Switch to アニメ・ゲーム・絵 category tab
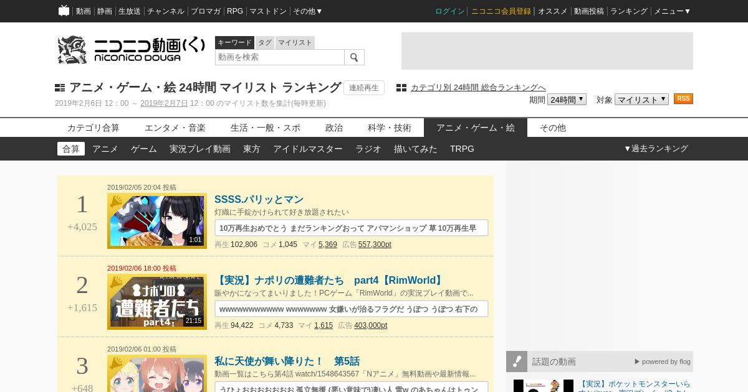Image resolution: width=748 pixels, height=392 pixels. tap(476, 128)
